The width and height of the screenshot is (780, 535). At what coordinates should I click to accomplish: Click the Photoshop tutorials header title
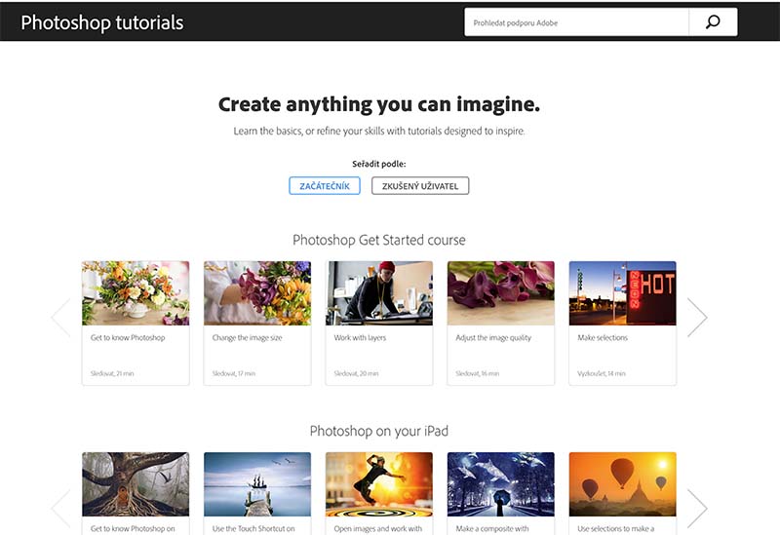pos(102,22)
